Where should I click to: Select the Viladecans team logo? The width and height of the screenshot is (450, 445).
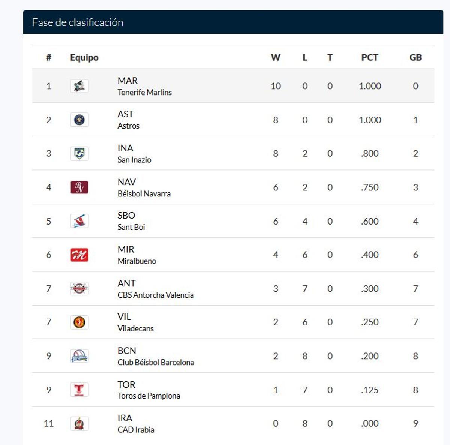(79, 322)
